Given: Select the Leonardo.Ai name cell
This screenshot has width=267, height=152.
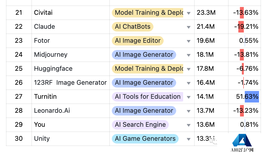Looking at the screenshot, I should (x=71, y=111).
